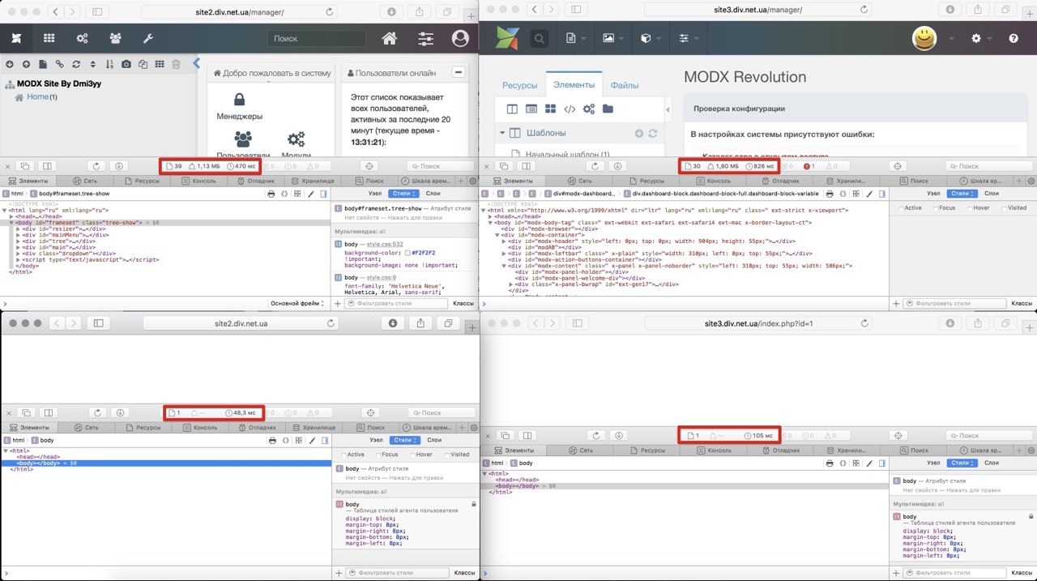Click the new category folder icon in site3
1037x581 pixels.
[x=608, y=109]
